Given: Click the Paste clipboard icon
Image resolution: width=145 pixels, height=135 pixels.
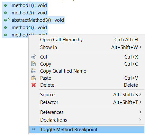Looking at the screenshot, I should pos(33,78).
